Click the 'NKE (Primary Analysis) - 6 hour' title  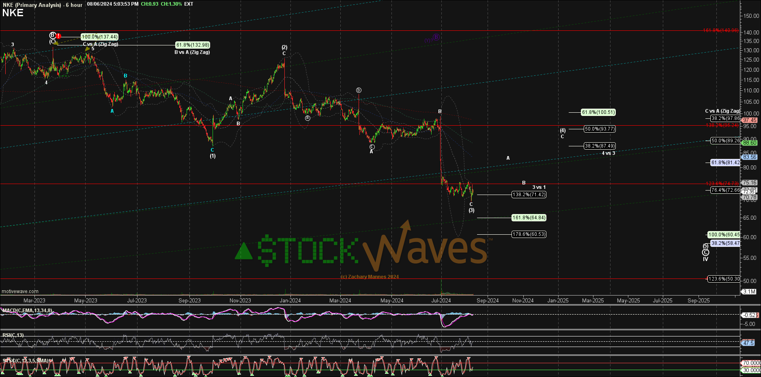click(42, 5)
